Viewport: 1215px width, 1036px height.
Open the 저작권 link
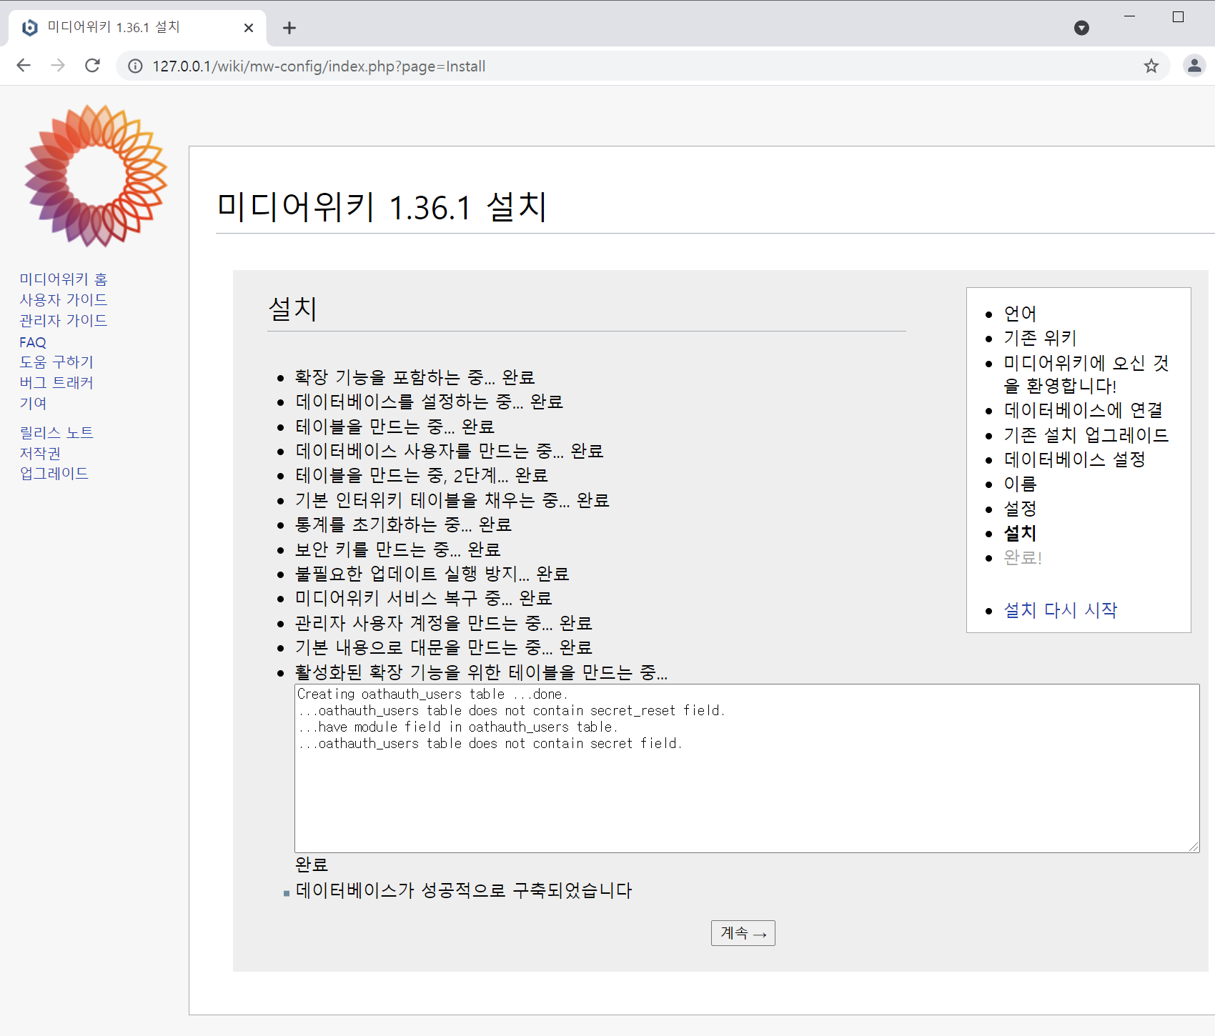pos(40,453)
